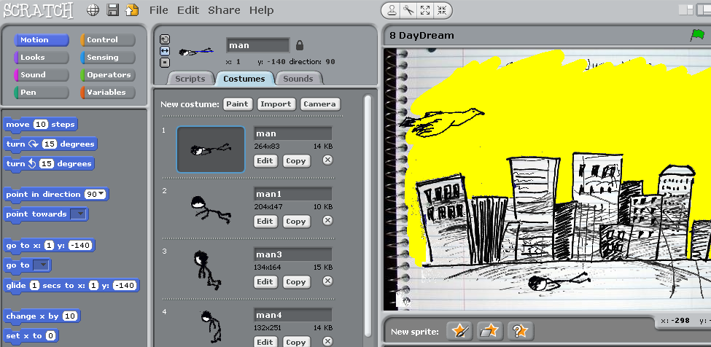Switch to the Costumes tab

point(244,79)
